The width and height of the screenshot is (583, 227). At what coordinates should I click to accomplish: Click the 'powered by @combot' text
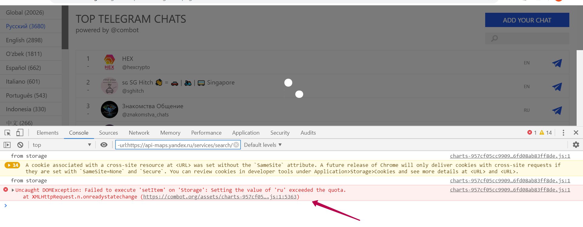pos(107,30)
